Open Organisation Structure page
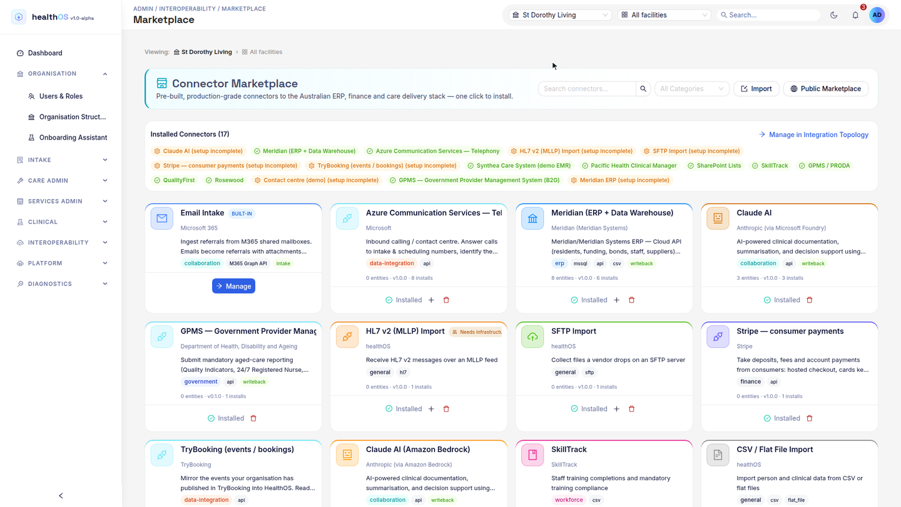The image size is (901, 507). coord(67,117)
